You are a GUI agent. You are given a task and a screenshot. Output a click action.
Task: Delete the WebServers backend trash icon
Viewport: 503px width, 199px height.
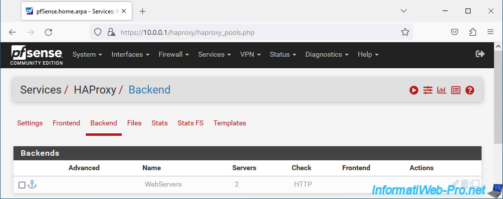pos(465,184)
